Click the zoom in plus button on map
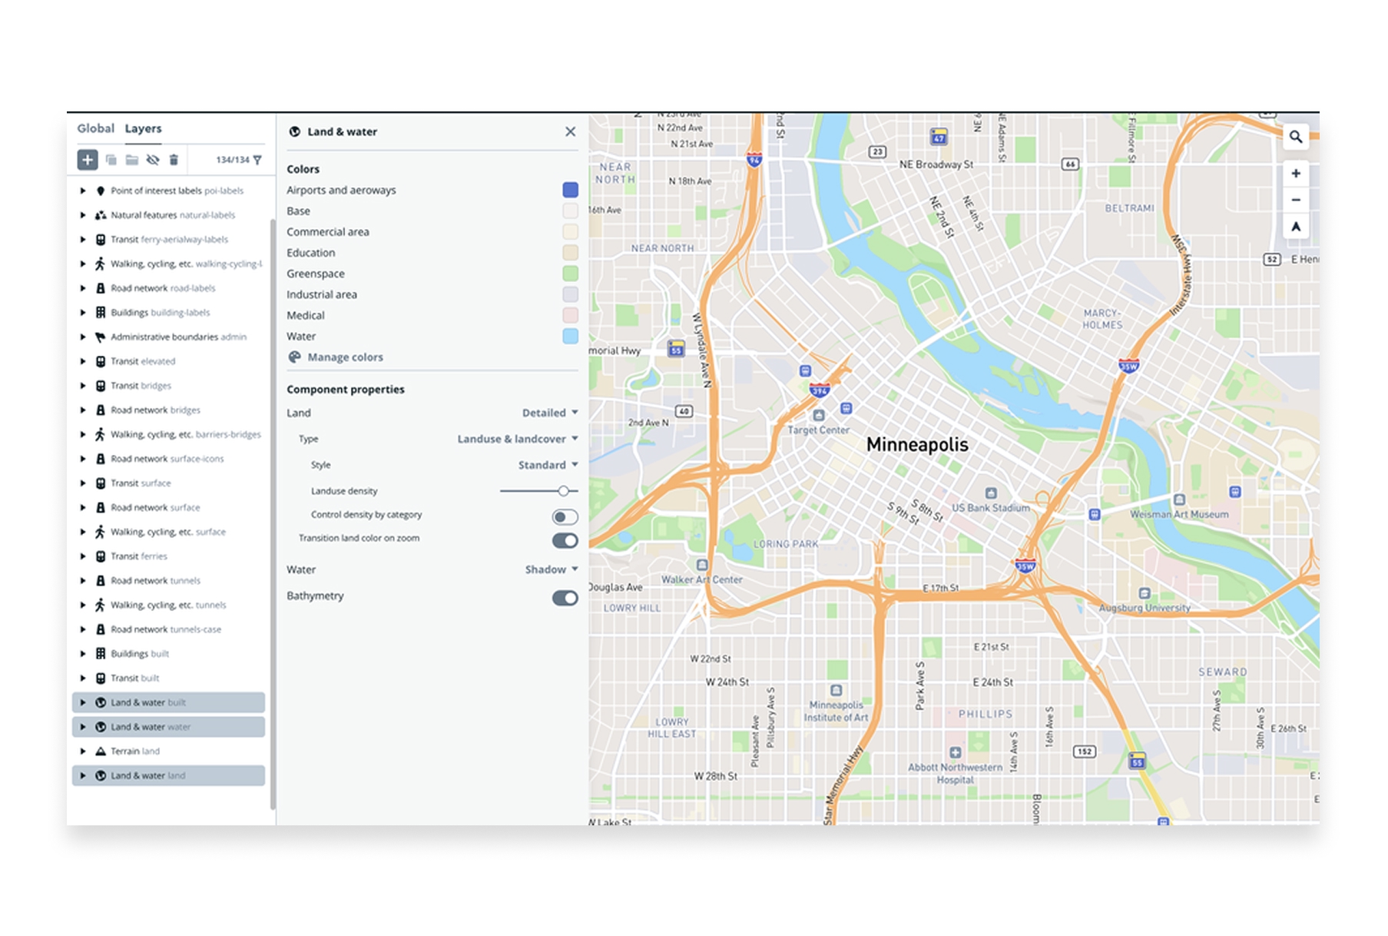 [x=1296, y=173]
